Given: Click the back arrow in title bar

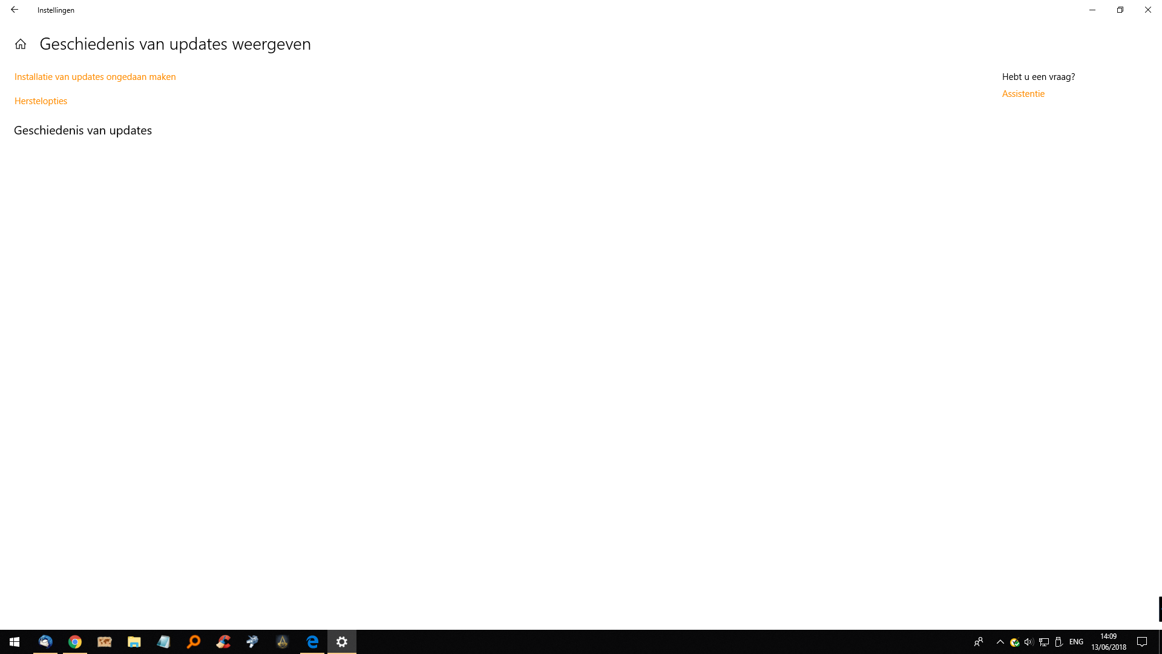Looking at the screenshot, I should coord(15,10).
